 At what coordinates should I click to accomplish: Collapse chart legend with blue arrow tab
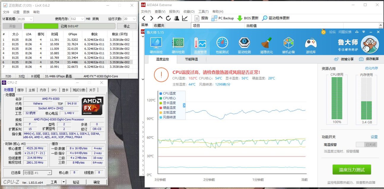pyautogui.click(x=184, y=105)
